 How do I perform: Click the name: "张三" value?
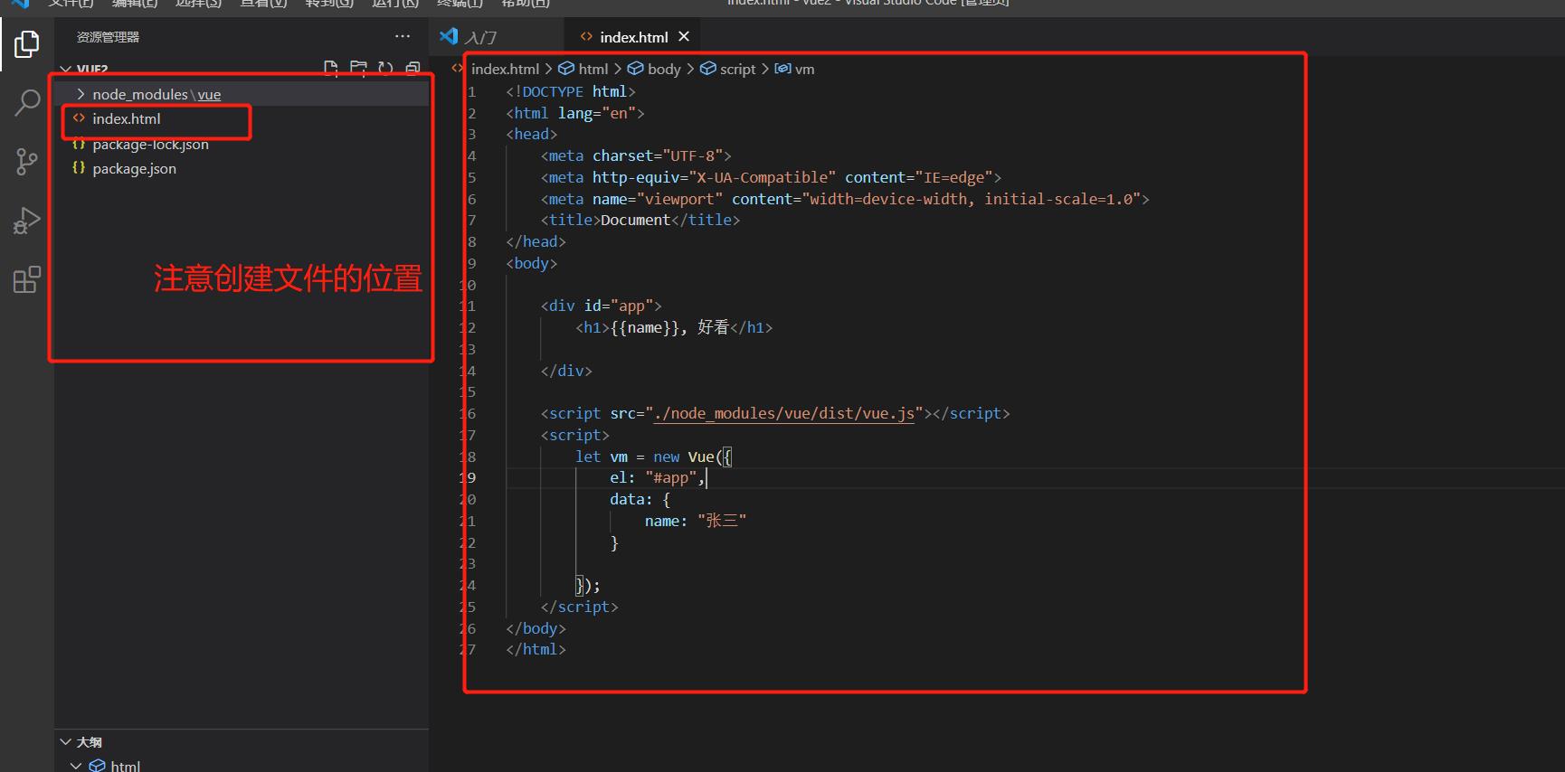pos(722,521)
